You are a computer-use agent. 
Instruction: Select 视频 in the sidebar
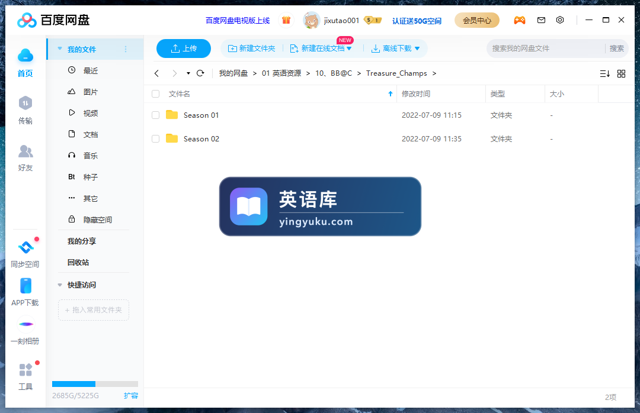pos(91,113)
